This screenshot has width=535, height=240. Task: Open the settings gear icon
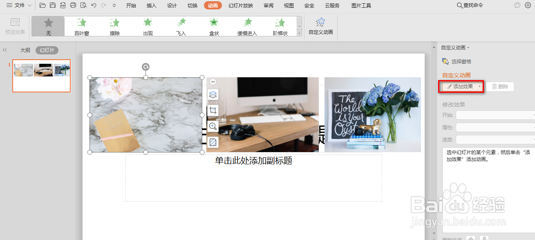click(x=528, y=5)
